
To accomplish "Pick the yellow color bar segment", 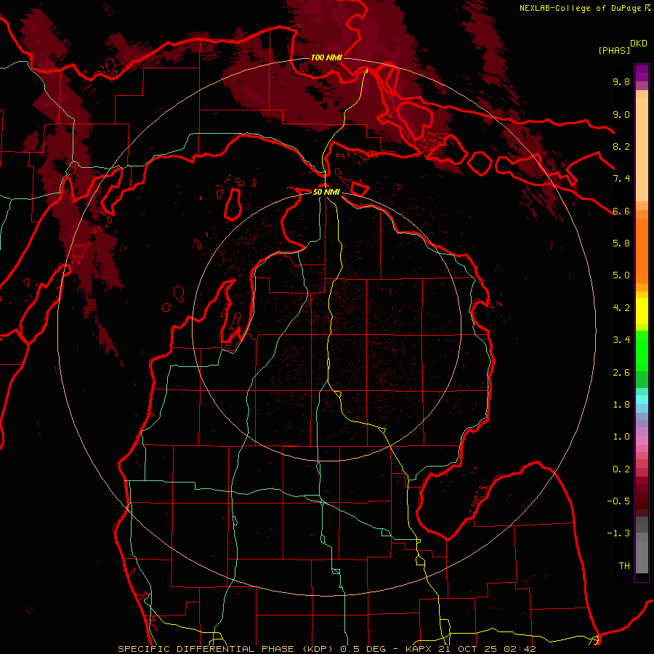I will click(642, 311).
